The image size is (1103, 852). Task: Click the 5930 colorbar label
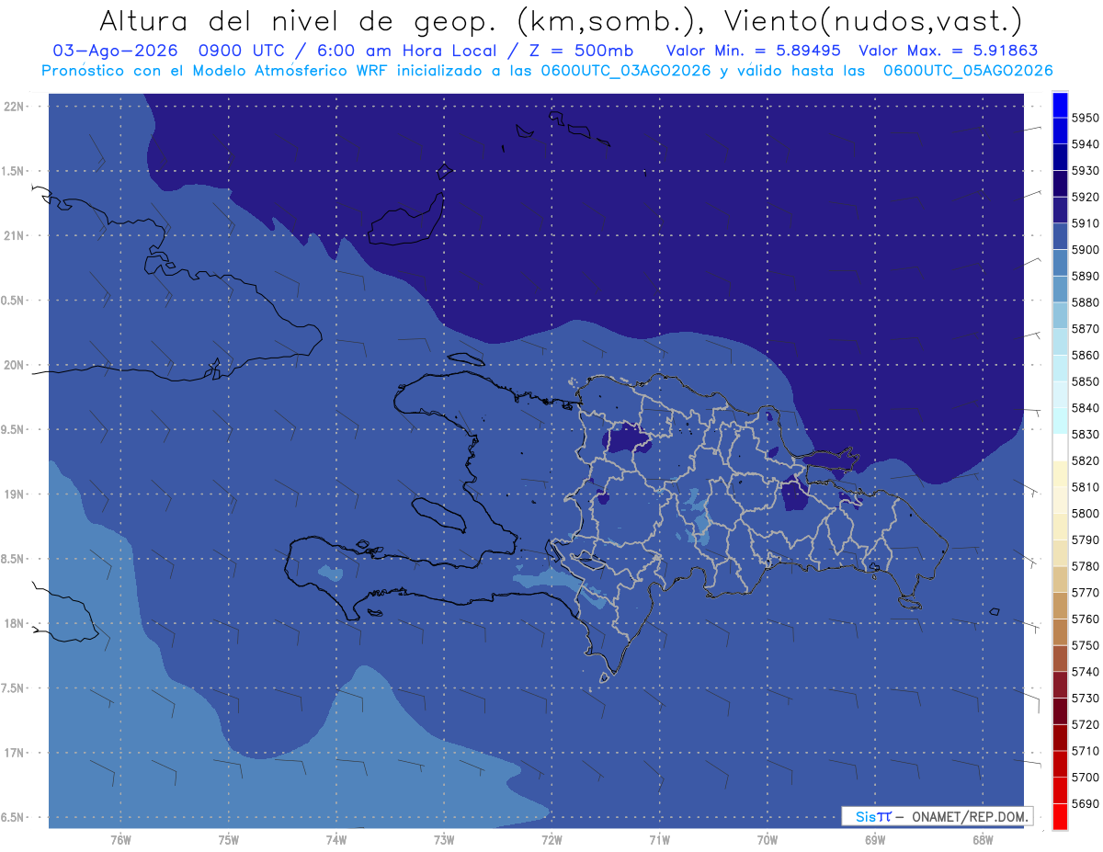coord(1085,171)
